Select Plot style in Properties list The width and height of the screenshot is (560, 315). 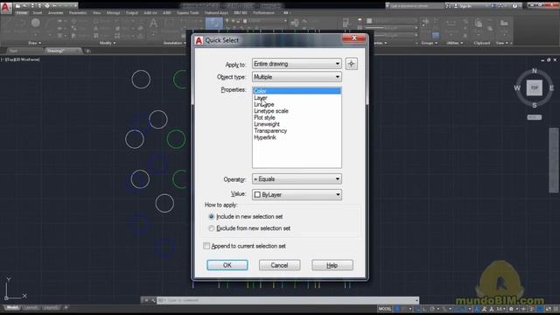297,117
